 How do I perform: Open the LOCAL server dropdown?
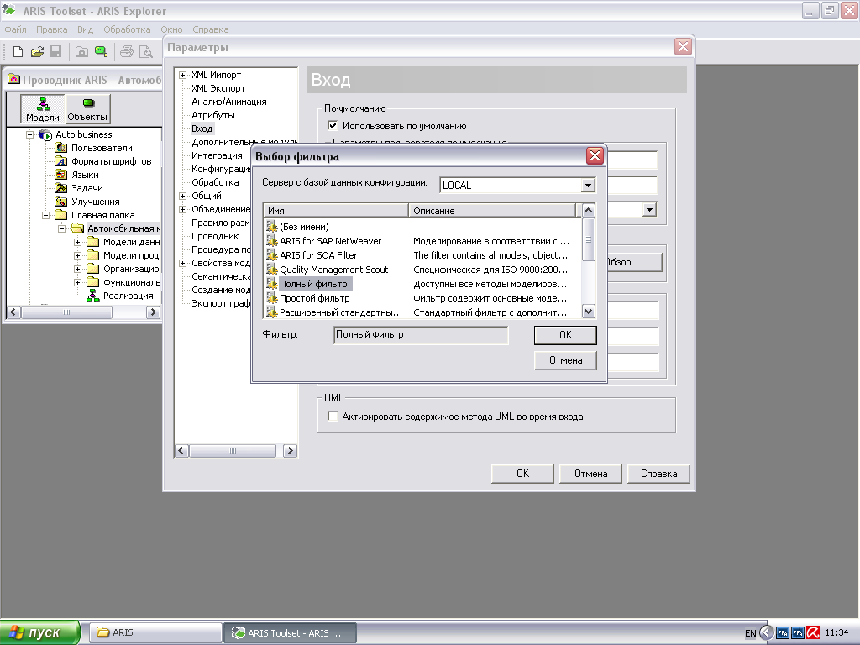(x=588, y=186)
